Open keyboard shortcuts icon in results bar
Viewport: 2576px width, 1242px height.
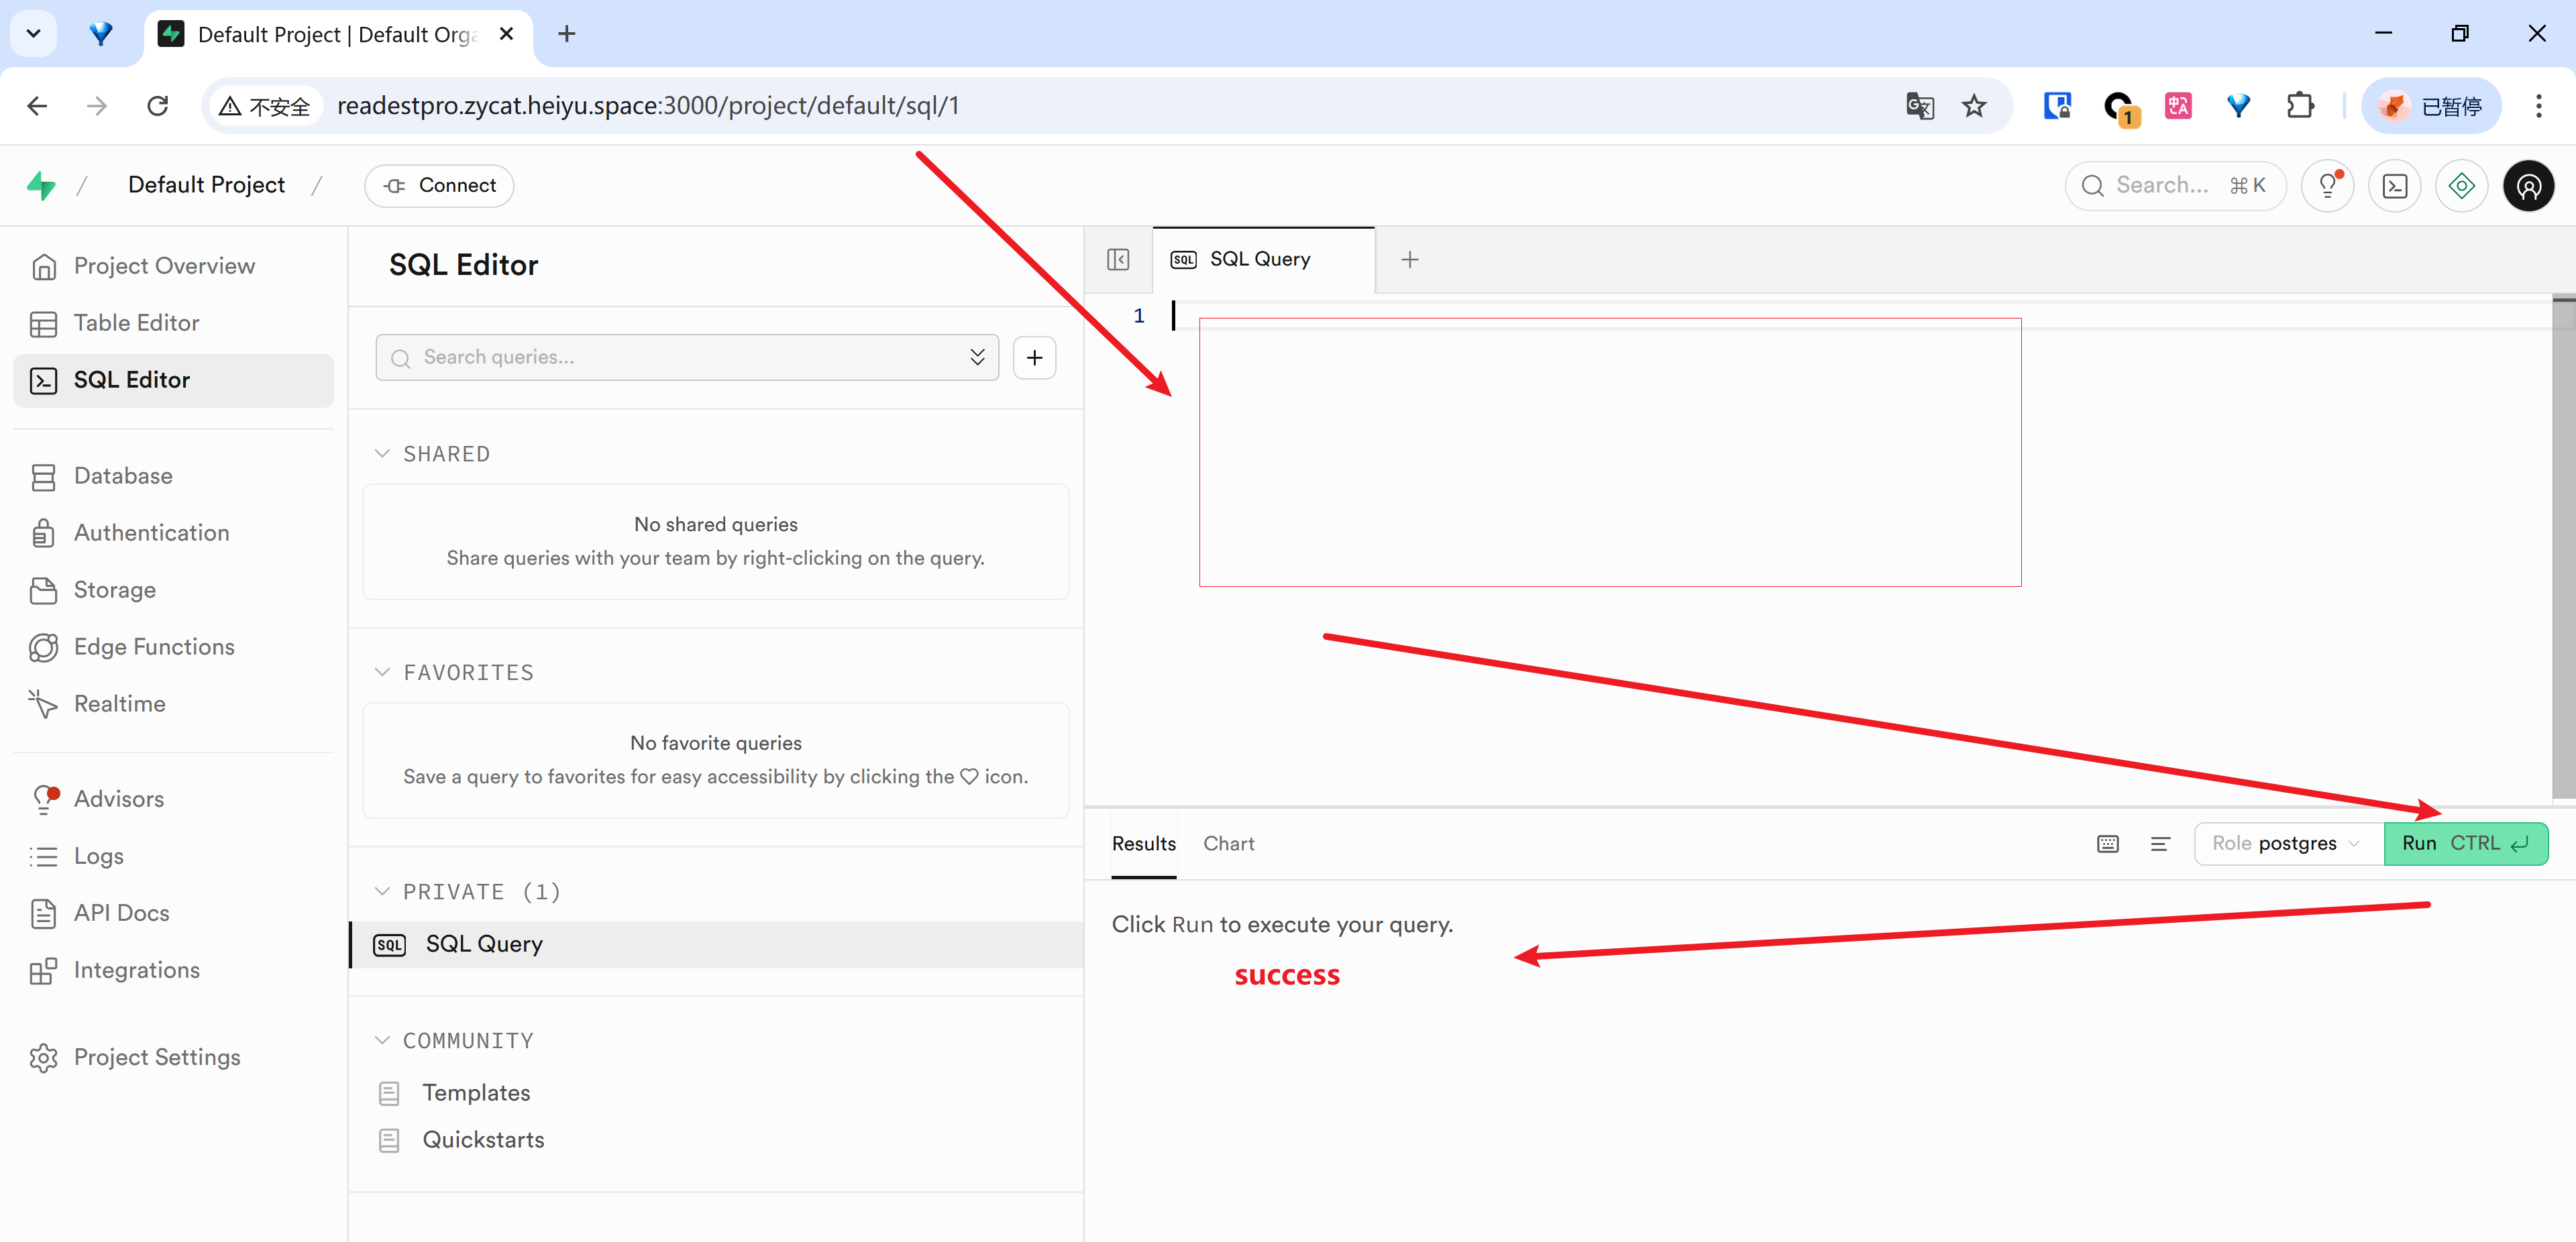pyautogui.click(x=2107, y=844)
